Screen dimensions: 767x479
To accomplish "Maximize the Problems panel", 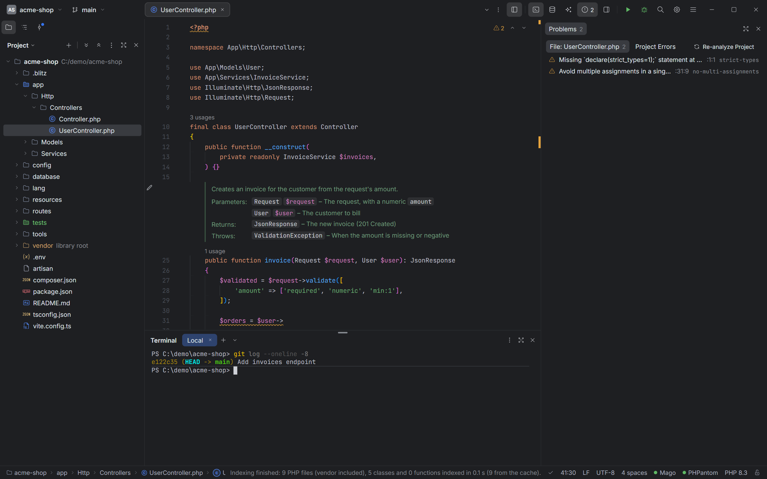I will pos(746,29).
